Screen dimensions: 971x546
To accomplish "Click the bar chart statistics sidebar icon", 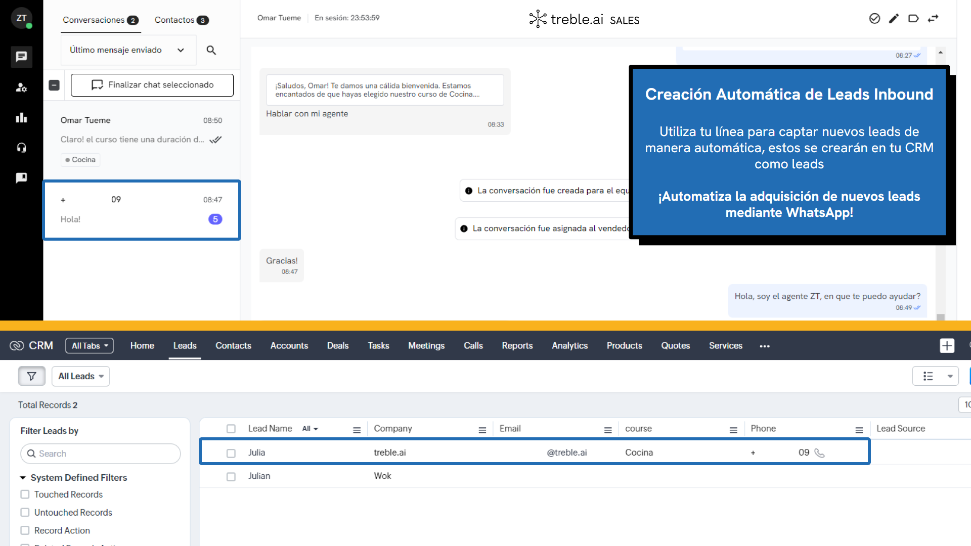I will [x=21, y=118].
